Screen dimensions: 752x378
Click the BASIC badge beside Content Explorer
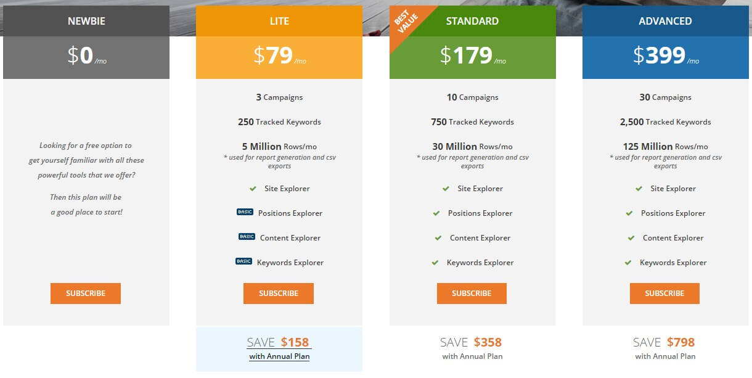point(247,237)
